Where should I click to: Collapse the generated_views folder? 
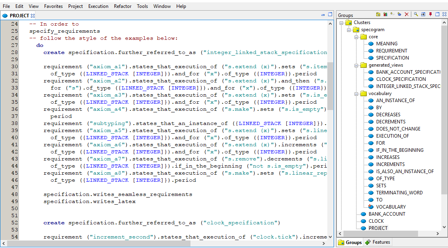tap(356, 65)
